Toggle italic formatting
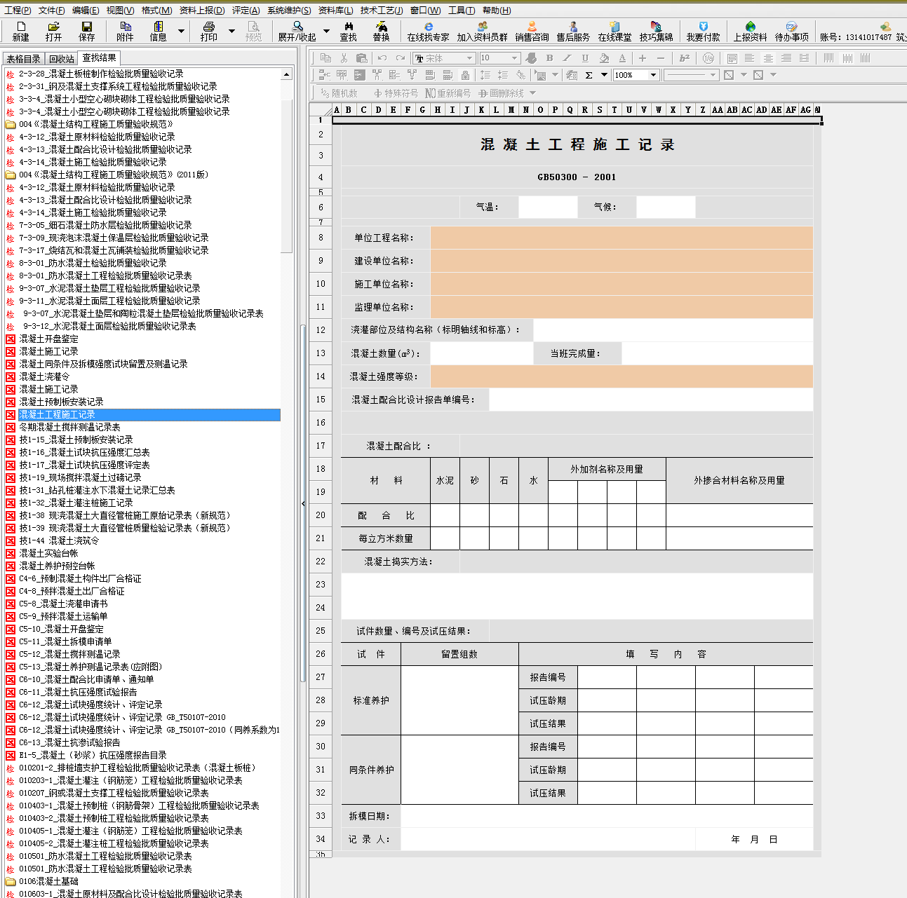Image resolution: width=907 pixels, height=898 pixels. 567,58
